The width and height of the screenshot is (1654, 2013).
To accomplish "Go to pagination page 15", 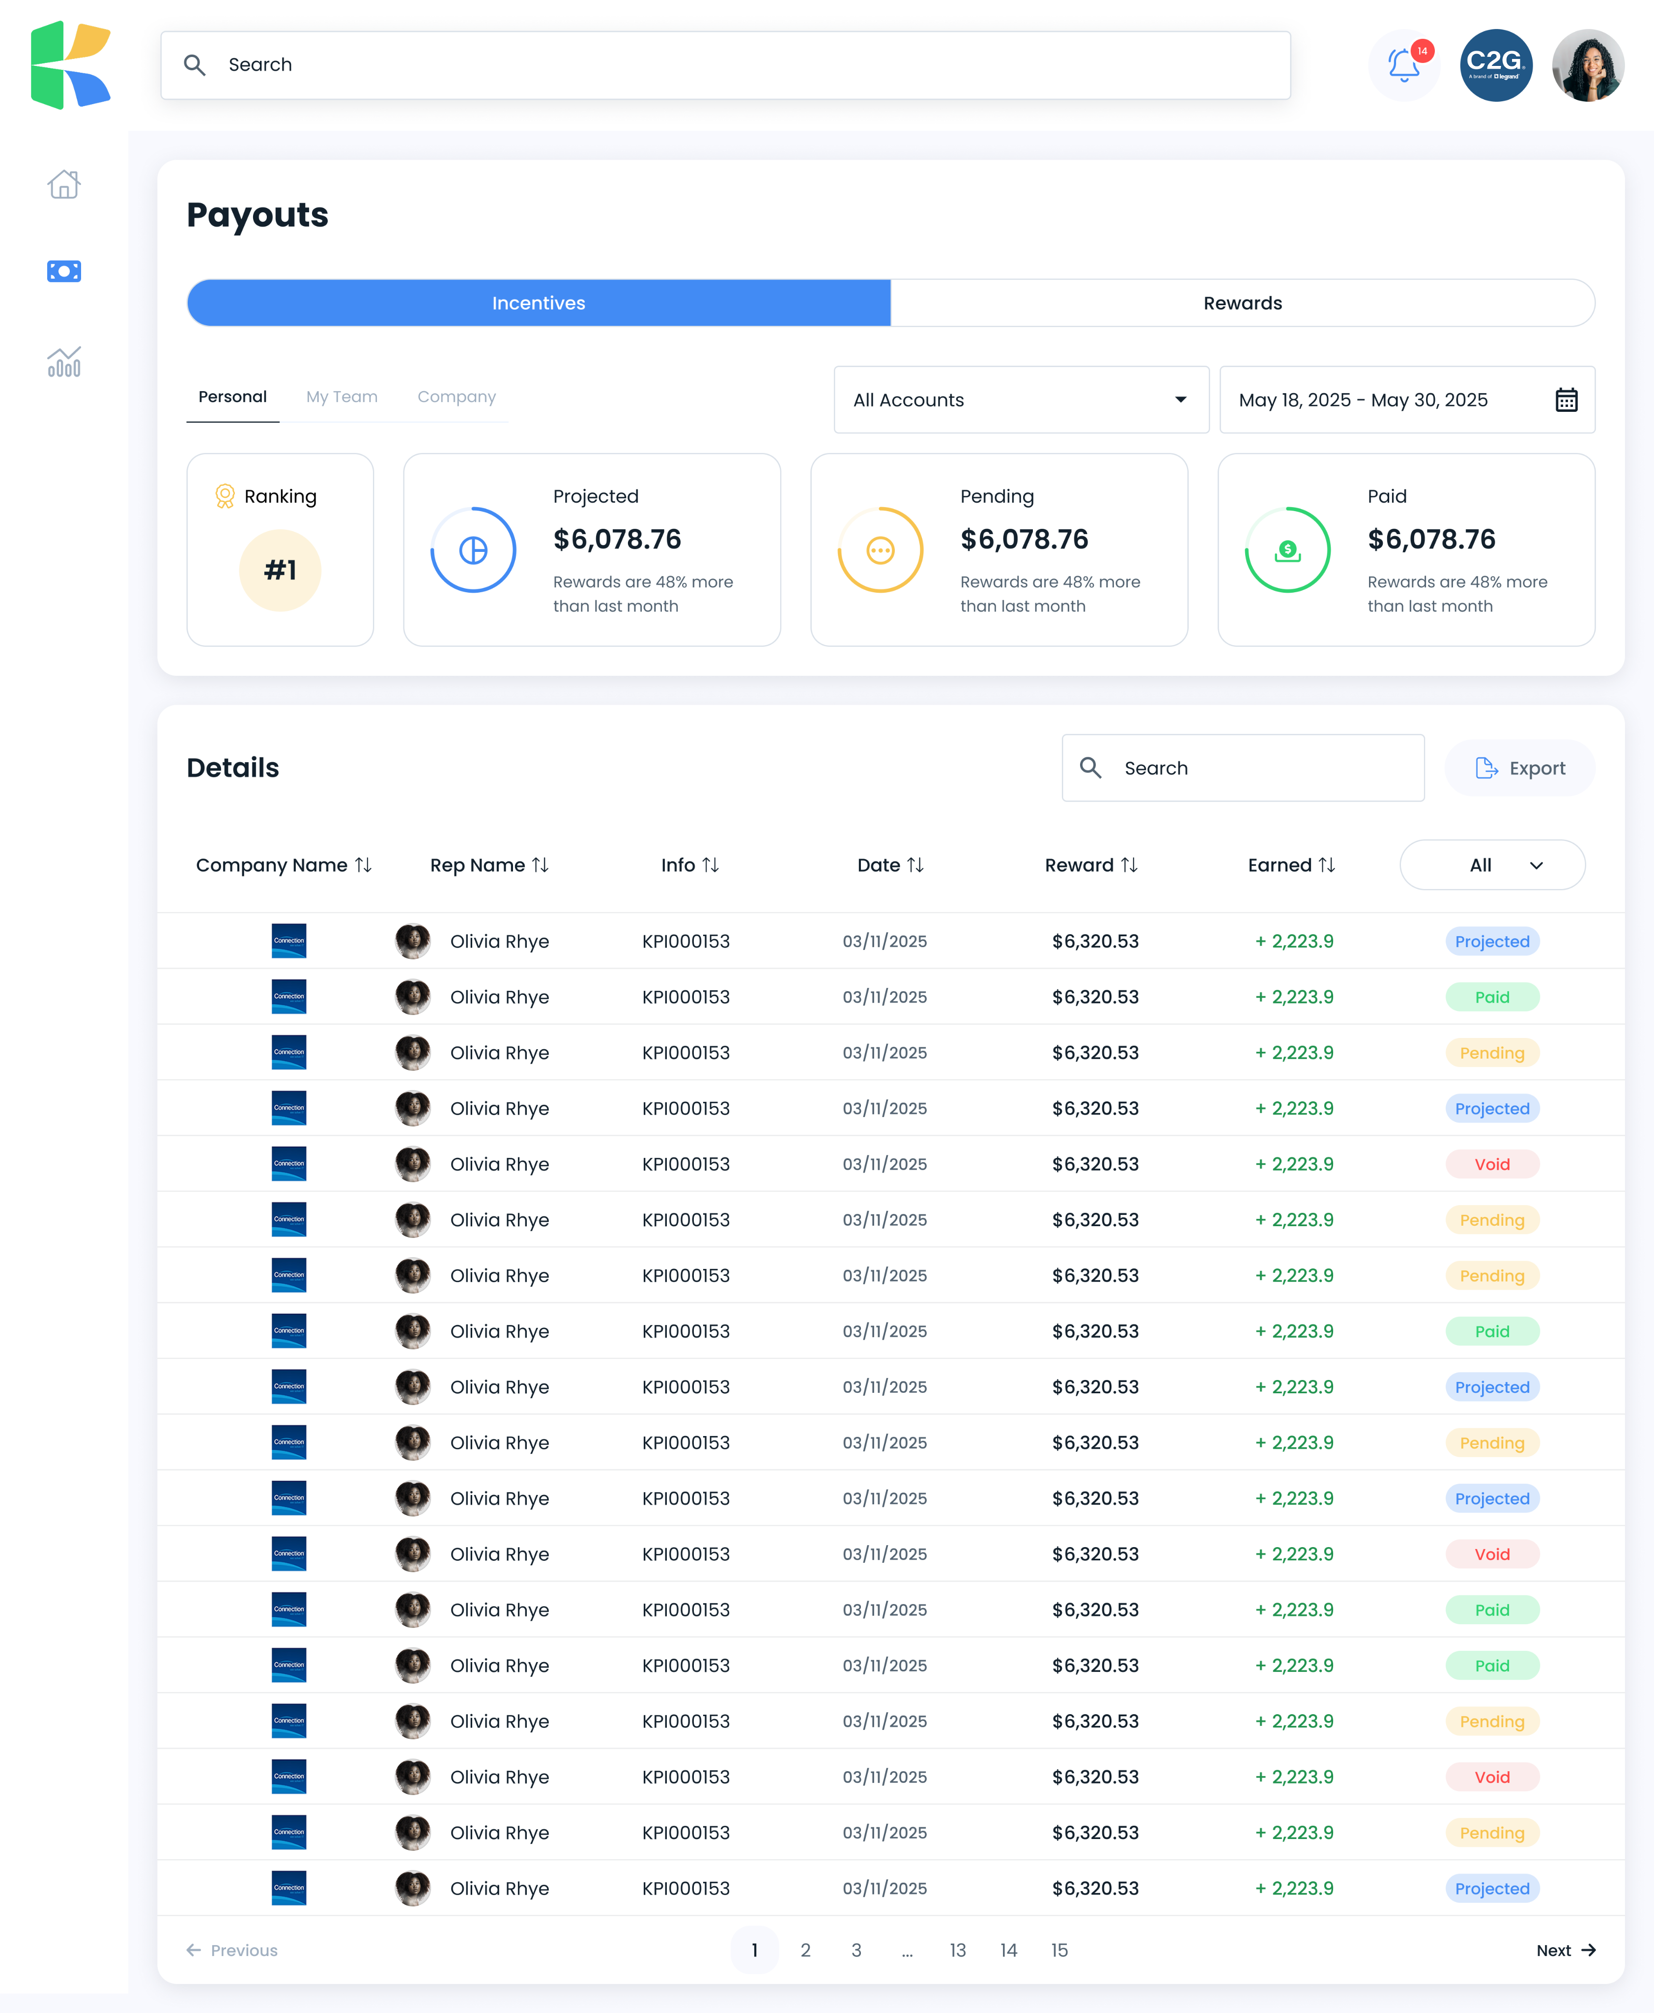I will (x=1059, y=1950).
